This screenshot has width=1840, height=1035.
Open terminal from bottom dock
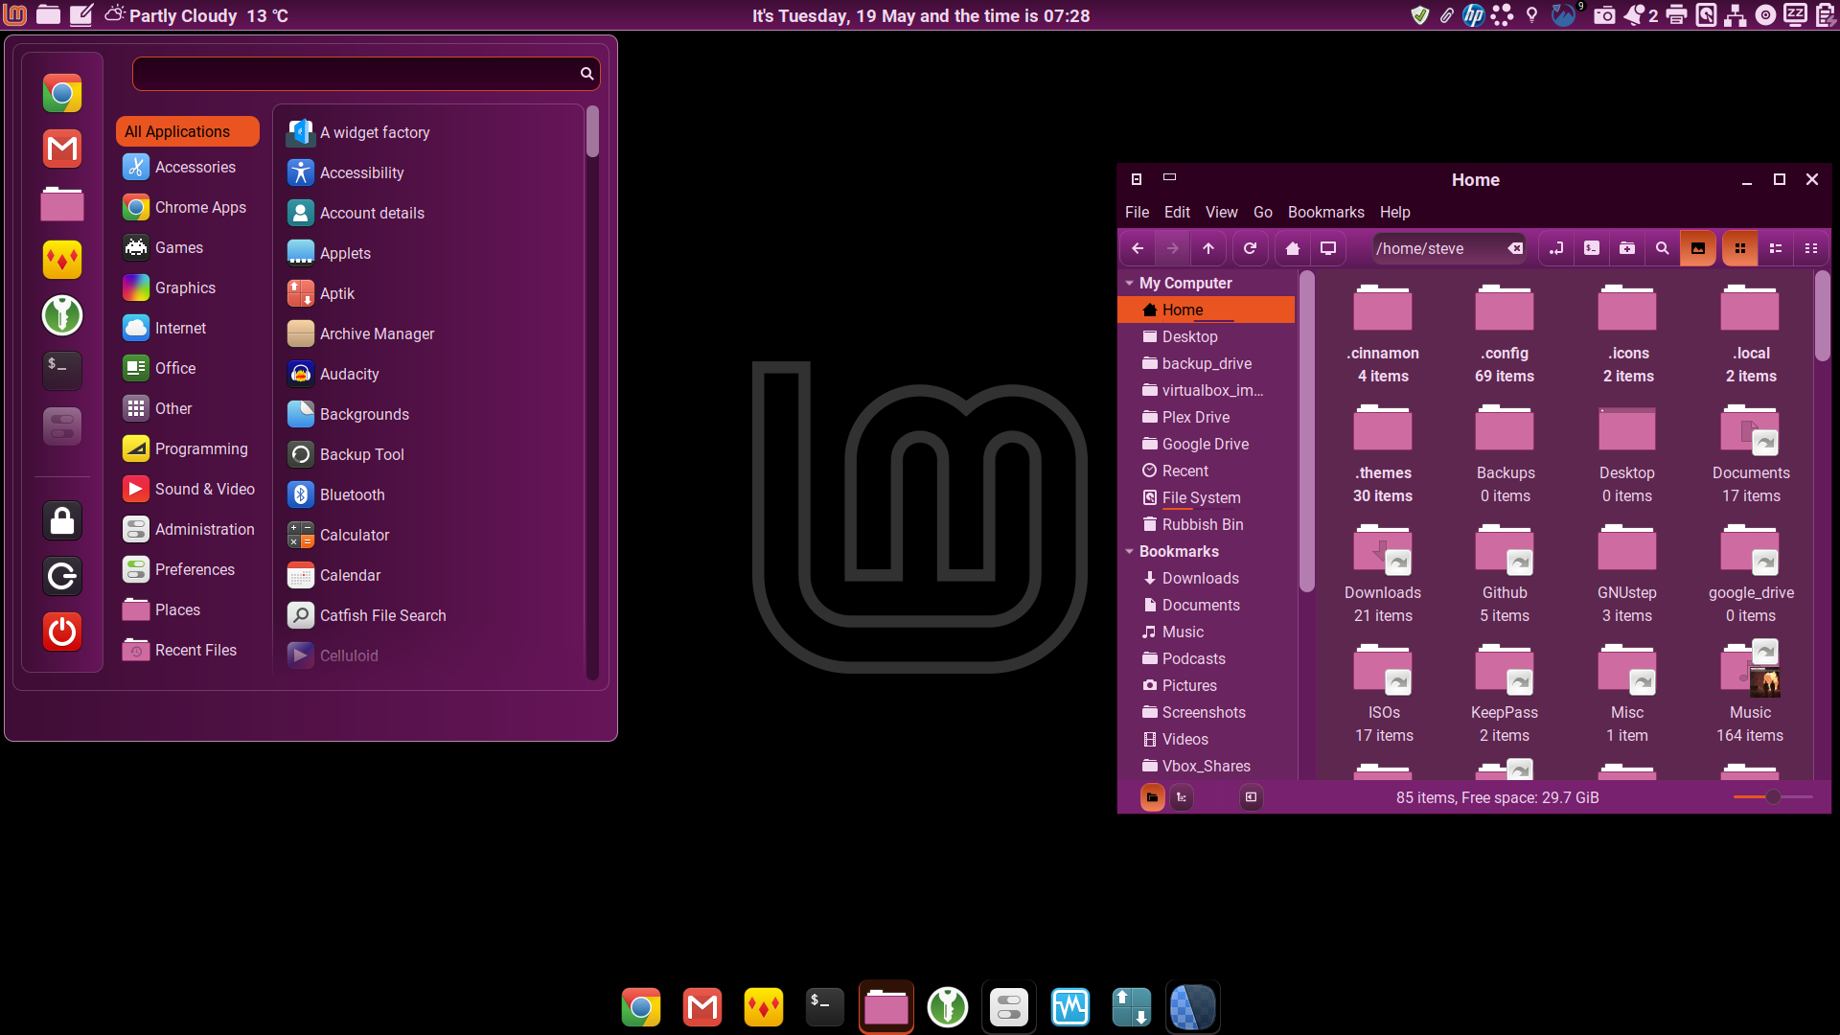click(824, 1007)
